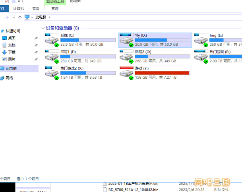Open the recent locations dropdown arrow
This screenshot has height=192, width=242.
[14, 17]
